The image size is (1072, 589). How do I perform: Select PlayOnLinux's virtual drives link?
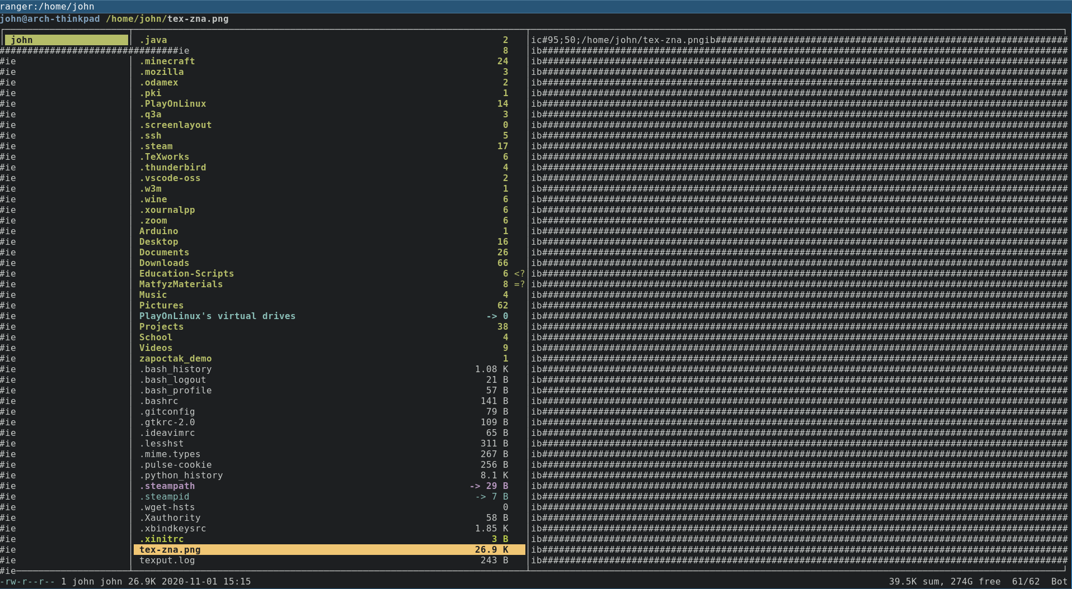(329, 316)
